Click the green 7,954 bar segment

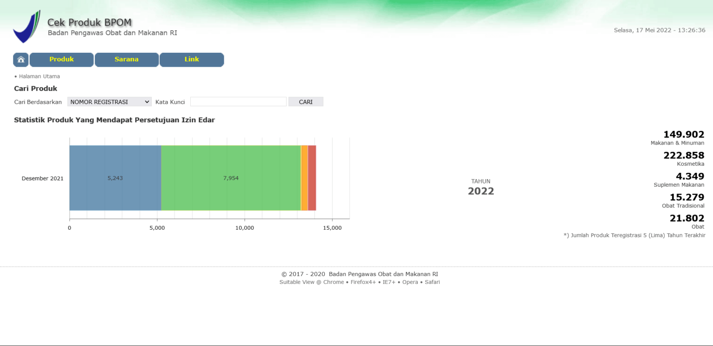pyautogui.click(x=231, y=178)
